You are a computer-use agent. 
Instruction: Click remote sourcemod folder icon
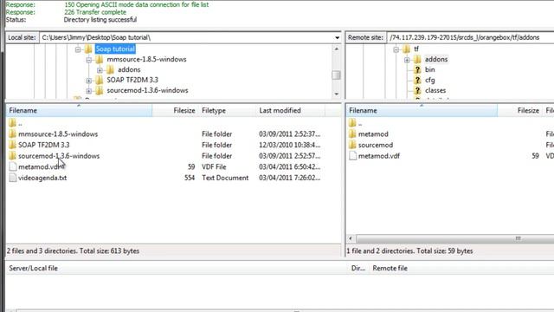coord(352,145)
